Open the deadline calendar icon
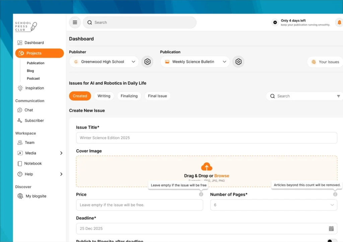 331,229
